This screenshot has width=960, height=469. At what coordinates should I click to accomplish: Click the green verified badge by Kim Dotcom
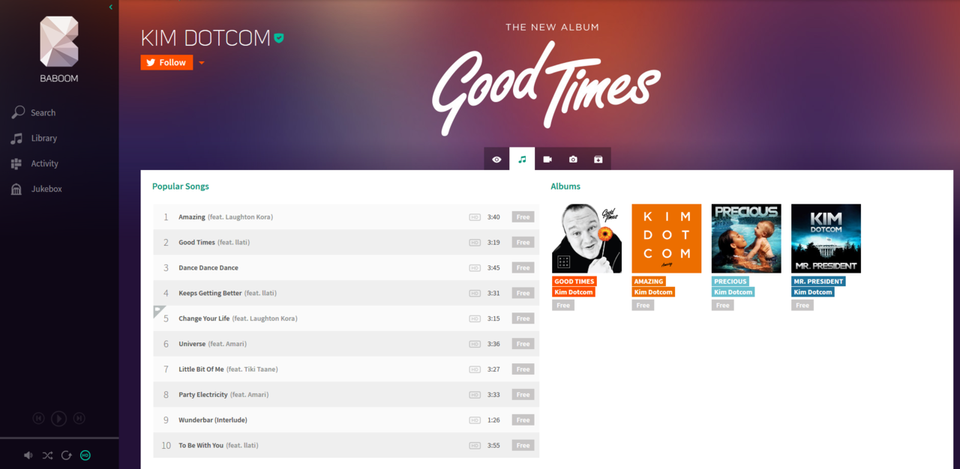(279, 37)
